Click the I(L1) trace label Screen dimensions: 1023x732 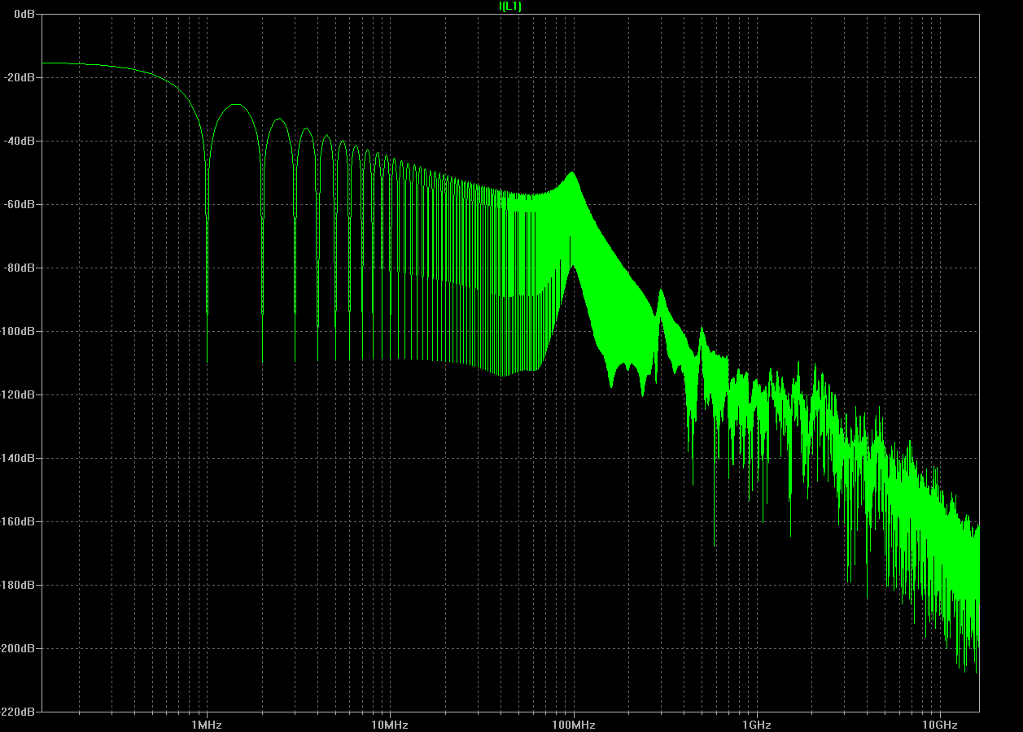509,7
